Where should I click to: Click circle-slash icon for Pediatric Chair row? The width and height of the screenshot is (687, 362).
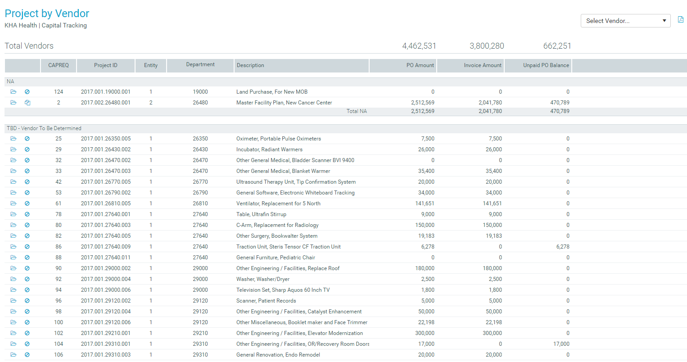click(x=27, y=258)
